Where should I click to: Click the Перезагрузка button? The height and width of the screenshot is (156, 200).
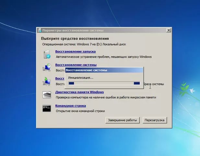pyautogui.click(x=155, y=120)
